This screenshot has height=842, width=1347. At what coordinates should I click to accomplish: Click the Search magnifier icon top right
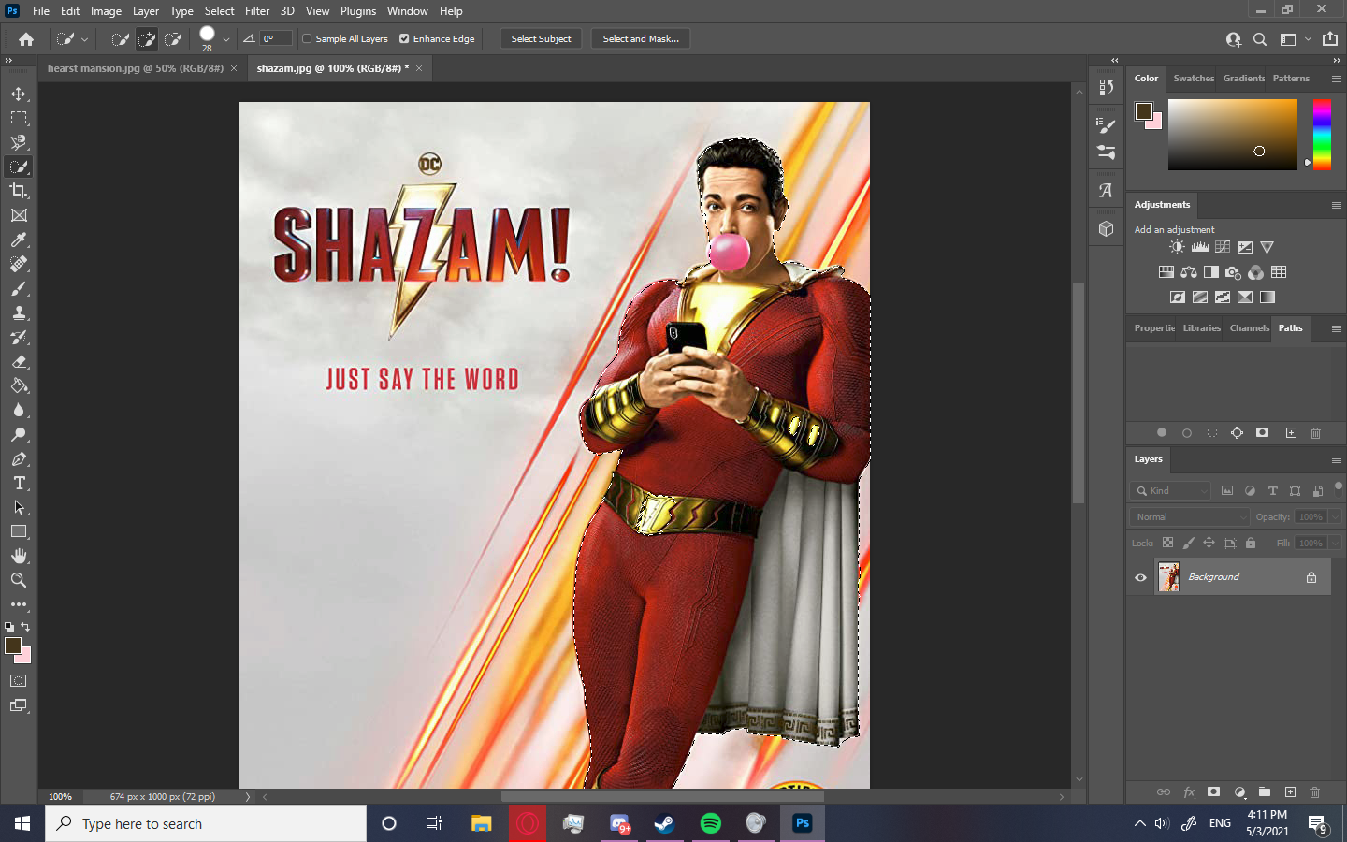1260,39
